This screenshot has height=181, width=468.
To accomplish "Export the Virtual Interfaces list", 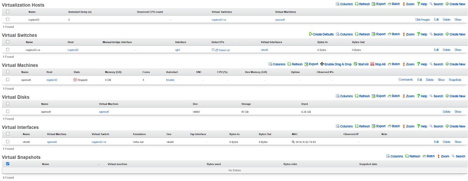I will [x=378, y=126].
